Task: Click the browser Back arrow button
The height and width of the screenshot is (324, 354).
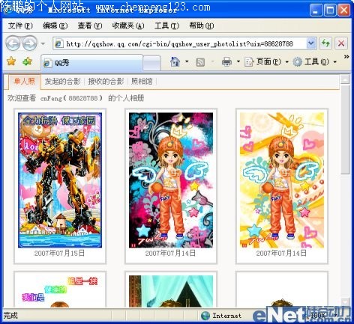Action: (13, 44)
